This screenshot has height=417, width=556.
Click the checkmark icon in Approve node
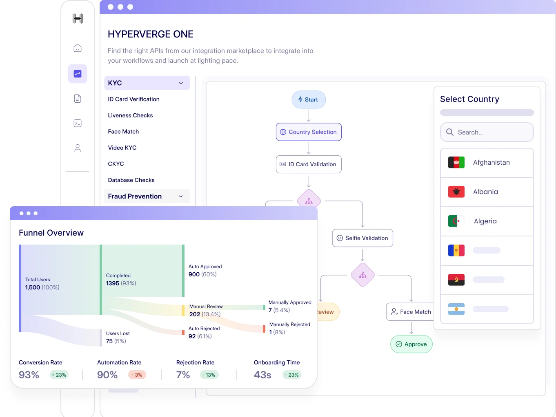point(399,344)
